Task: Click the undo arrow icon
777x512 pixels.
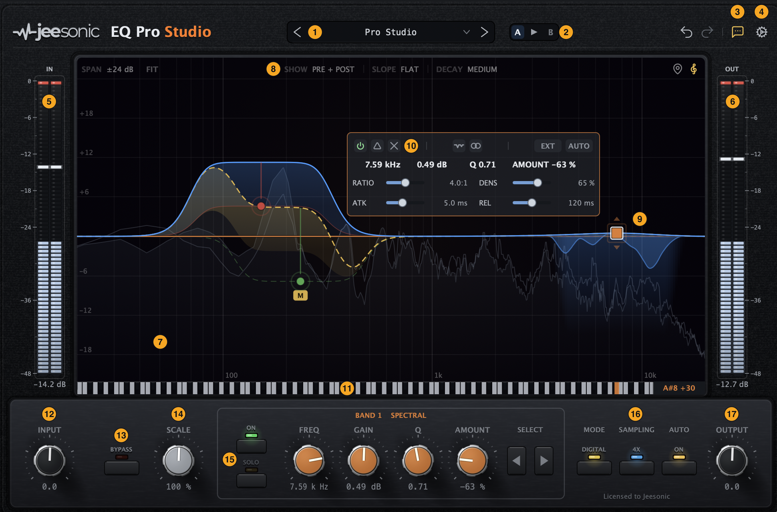Action: coord(686,32)
